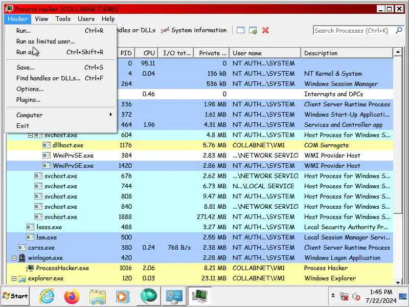Screen dimensions: 409x307
Task: Open Internet Explorer from the taskbar
Action: click(47, 296)
